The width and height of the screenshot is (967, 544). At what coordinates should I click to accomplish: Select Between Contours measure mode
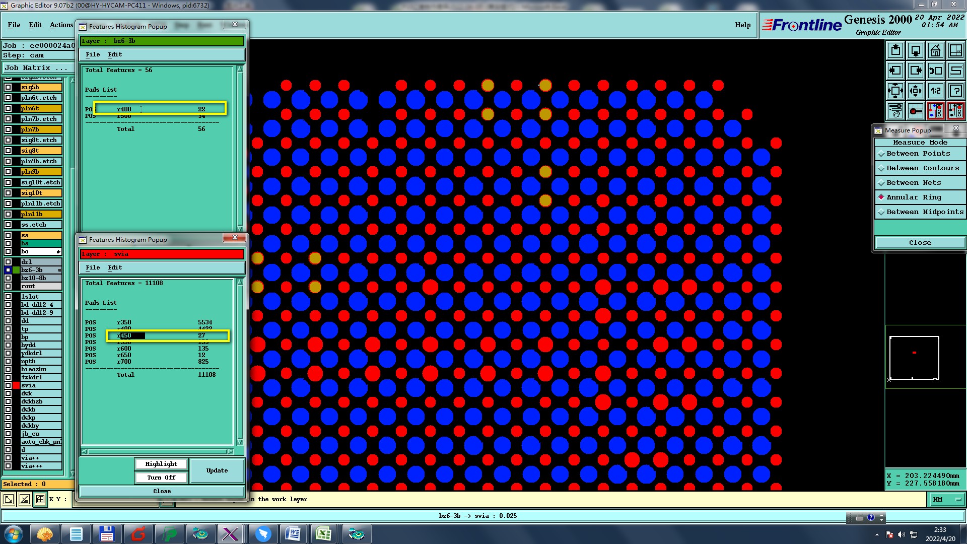pyautogui.click(x=920, y=168)
